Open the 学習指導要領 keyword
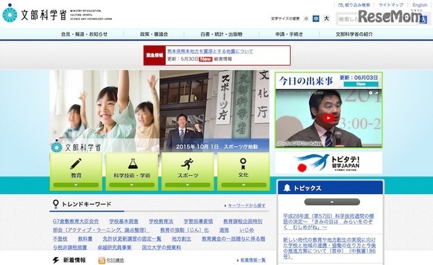This screenshot has width=433, height=265. coord(198,221)
